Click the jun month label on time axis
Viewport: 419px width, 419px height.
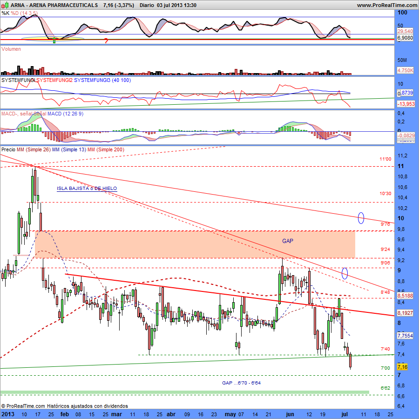click(290, 414)
